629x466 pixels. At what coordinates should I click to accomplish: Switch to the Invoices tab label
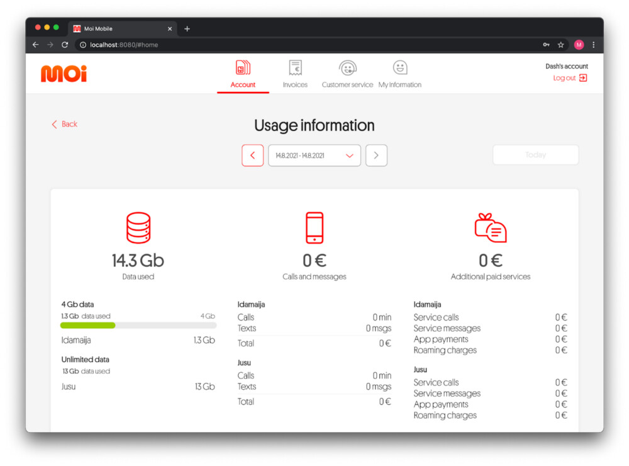point(295,85)
